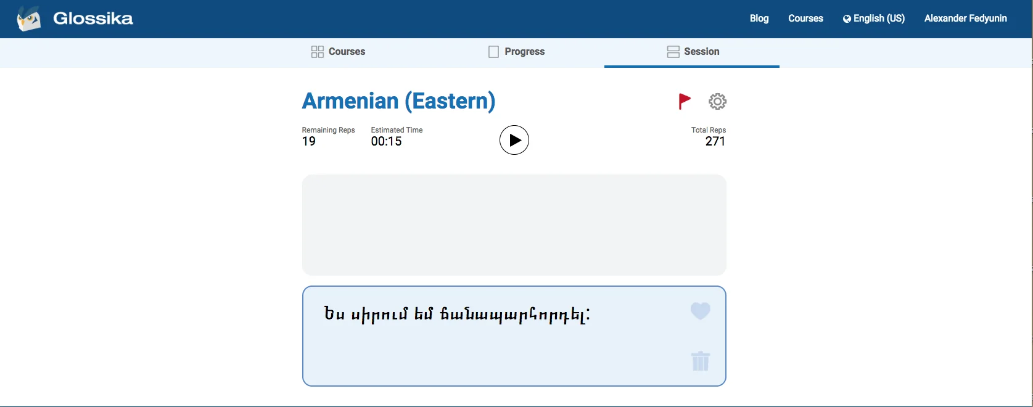Click the Glossika owl logo
This screenshot has width=1033, height=407.
[28, 18]
